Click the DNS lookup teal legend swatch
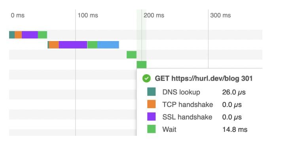This screenshot has height=150, width=300. [x=151, y=92]
